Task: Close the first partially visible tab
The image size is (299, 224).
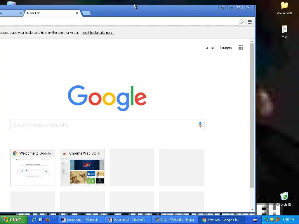Action: 21,13
